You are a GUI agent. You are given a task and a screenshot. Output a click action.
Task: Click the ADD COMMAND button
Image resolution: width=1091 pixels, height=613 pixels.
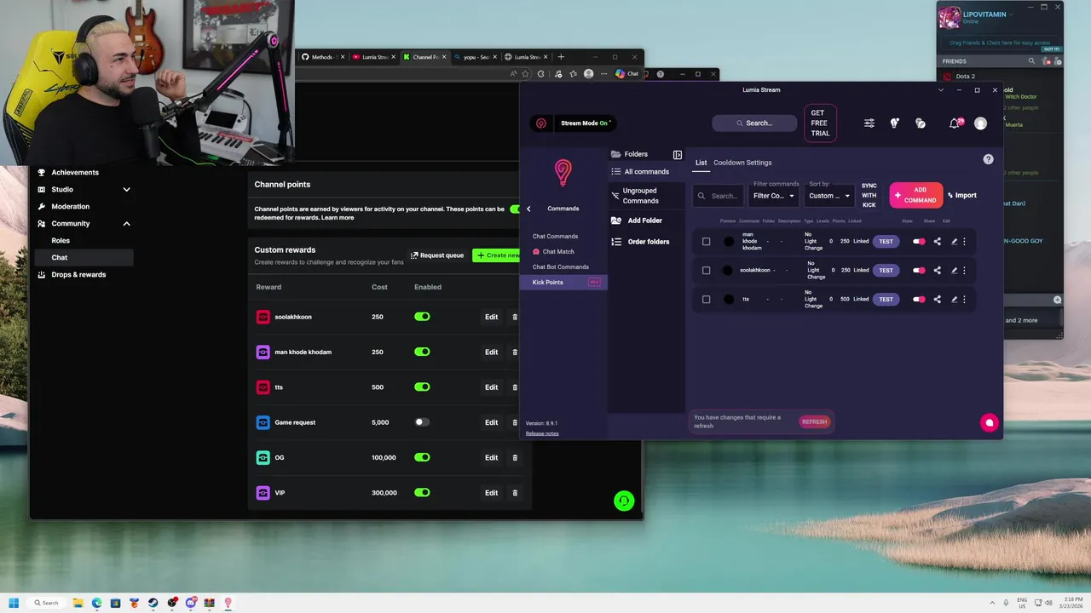(916, 195)
